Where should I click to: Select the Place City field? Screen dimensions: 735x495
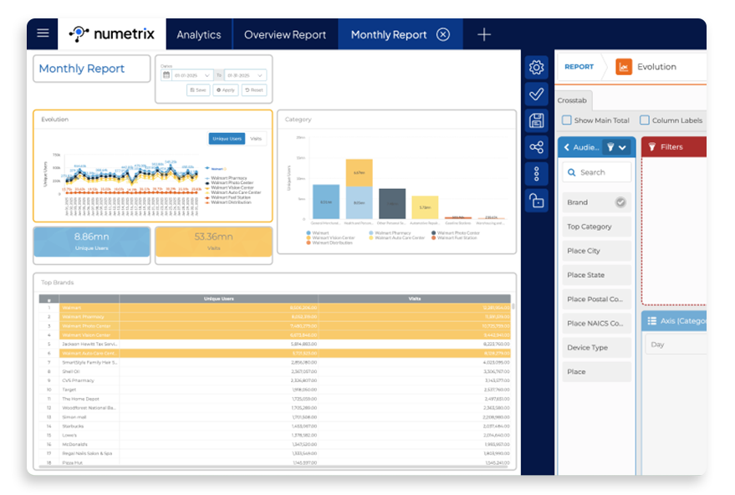[596, 251]
